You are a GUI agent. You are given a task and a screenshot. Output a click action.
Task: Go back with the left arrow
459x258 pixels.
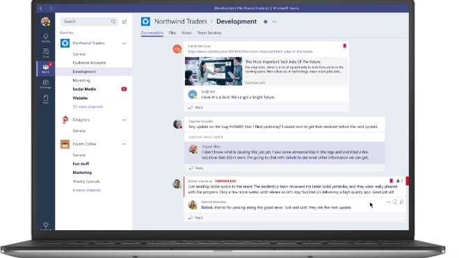click(41, 8)
